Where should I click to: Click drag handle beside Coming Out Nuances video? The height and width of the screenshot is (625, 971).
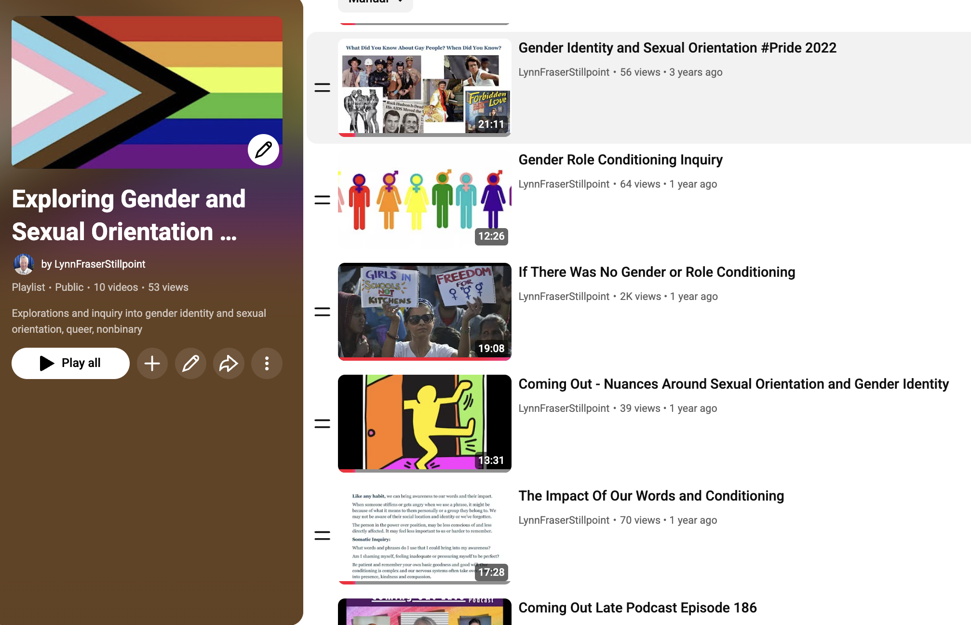click(322, 423)
